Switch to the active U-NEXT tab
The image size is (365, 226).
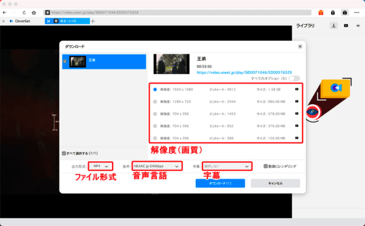click(68, 21)
